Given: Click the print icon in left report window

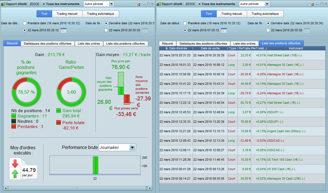Looking at the screenshot, I should click(138, 4).
